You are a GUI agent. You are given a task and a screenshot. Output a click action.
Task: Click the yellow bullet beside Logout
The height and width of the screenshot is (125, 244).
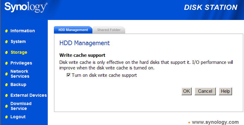(6, 117)
